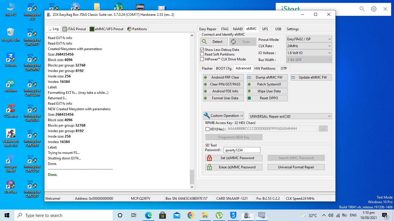Open uTorrent from taskbar

click(x=219, y=215)
